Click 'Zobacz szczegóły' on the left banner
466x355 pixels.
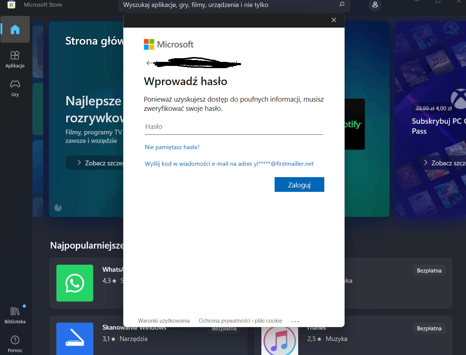[95, 163]
